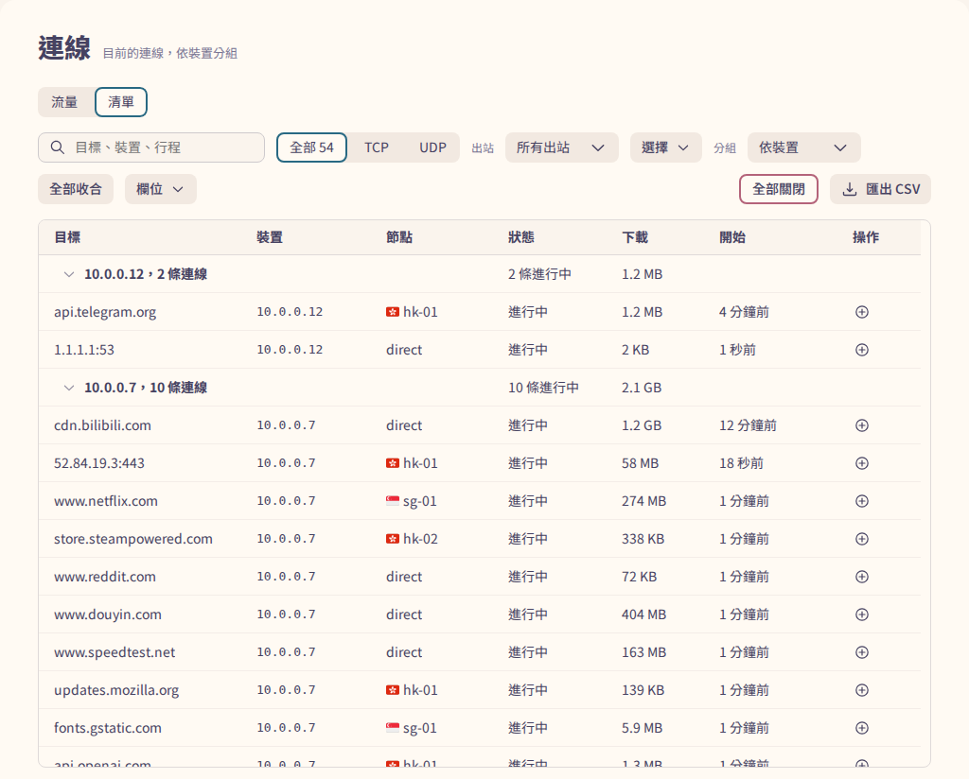
Task: Switch to the 清單 tab
Action: pyautogui.click(x=121, y=102)
